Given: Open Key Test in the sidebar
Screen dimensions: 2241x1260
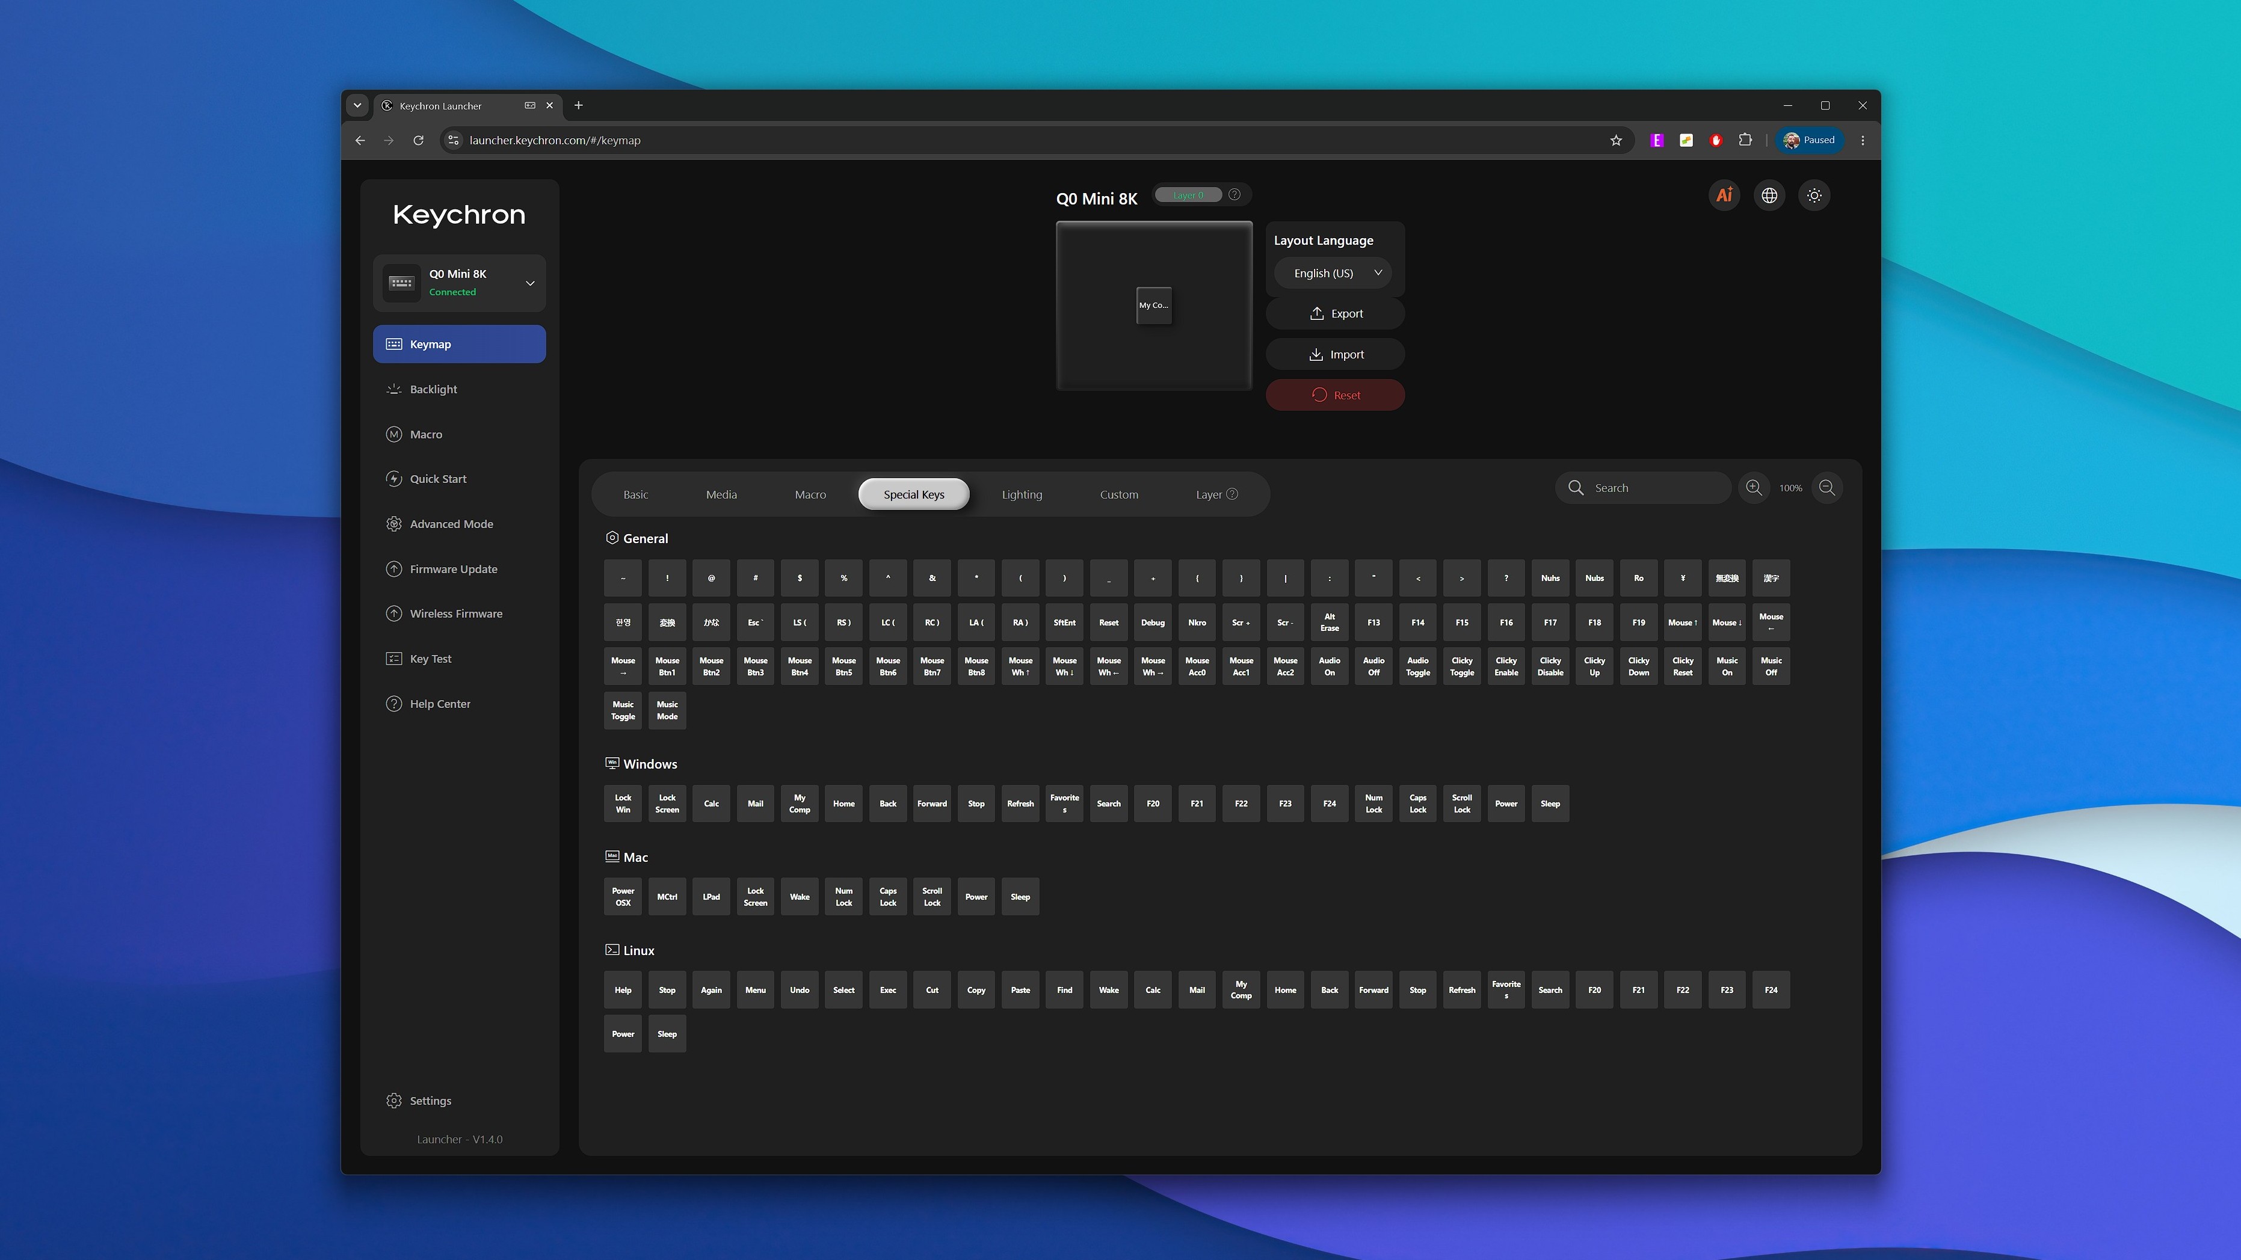Looking at the screenshot, I should click(x=460, y=658).
